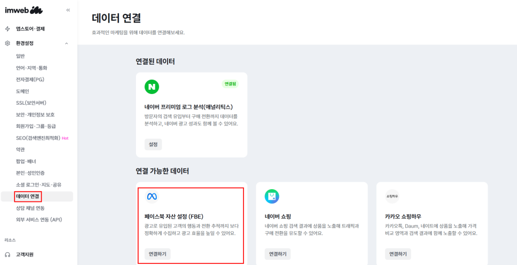Open 팝업·배너 settings
The image size is (517, 265).
click(26, 161)
